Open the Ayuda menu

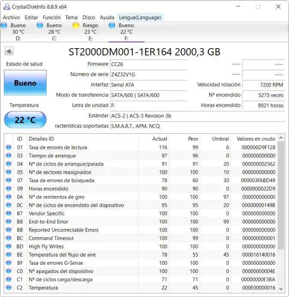click(x=107, y=18)
